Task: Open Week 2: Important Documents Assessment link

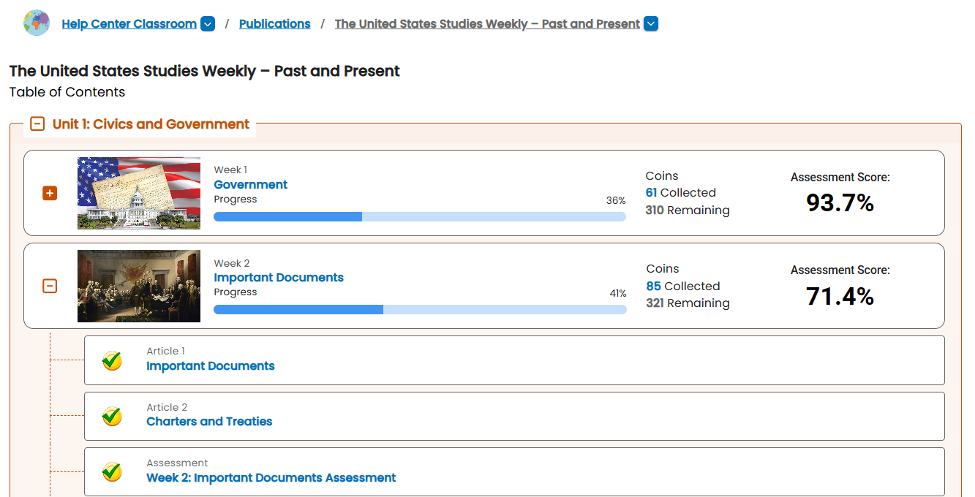Action: click(271, 478)
